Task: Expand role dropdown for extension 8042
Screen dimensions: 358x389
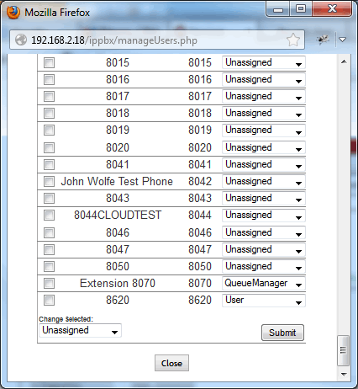Action: [x=264, y=181]
